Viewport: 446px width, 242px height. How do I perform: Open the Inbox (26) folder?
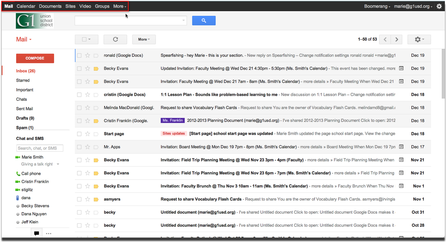click(26, 71)
